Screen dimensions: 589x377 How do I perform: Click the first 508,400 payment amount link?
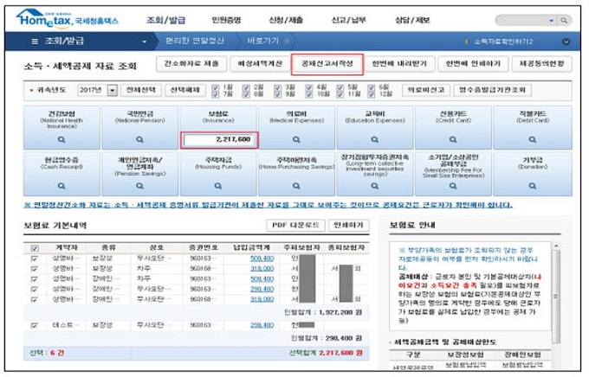coord(262,258)
